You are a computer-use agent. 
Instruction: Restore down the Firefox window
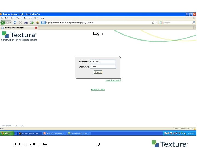point(191,14)
